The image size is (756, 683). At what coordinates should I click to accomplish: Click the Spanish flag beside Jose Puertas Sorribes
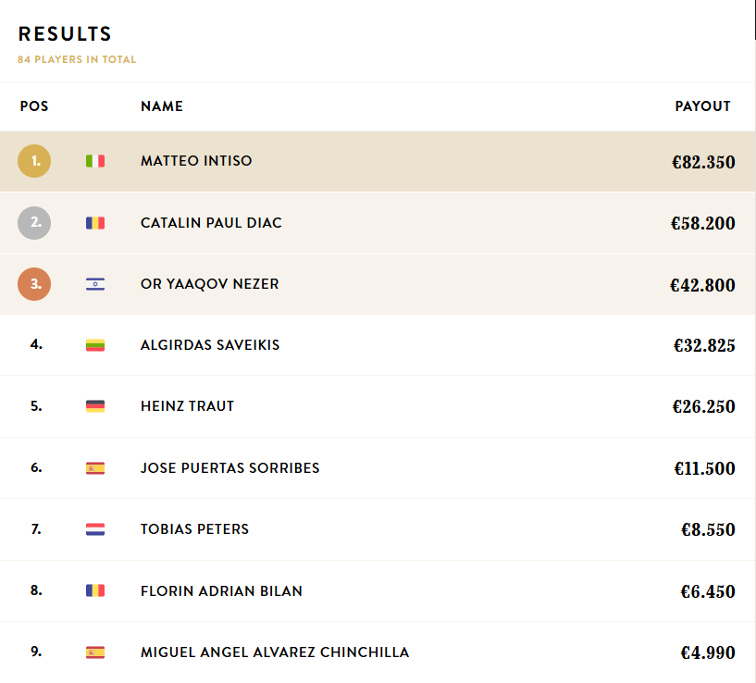[94, 468]
